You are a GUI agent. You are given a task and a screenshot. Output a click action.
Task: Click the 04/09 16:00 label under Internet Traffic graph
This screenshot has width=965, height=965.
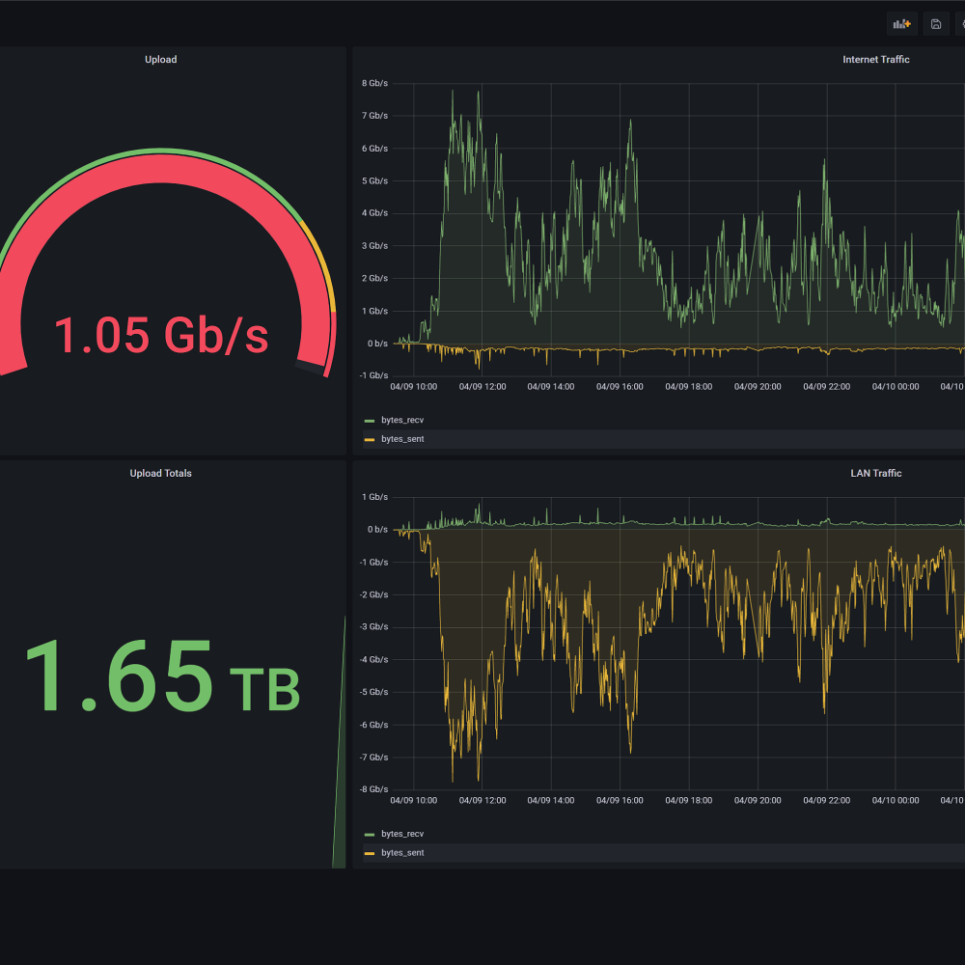[x=620, y=387]
